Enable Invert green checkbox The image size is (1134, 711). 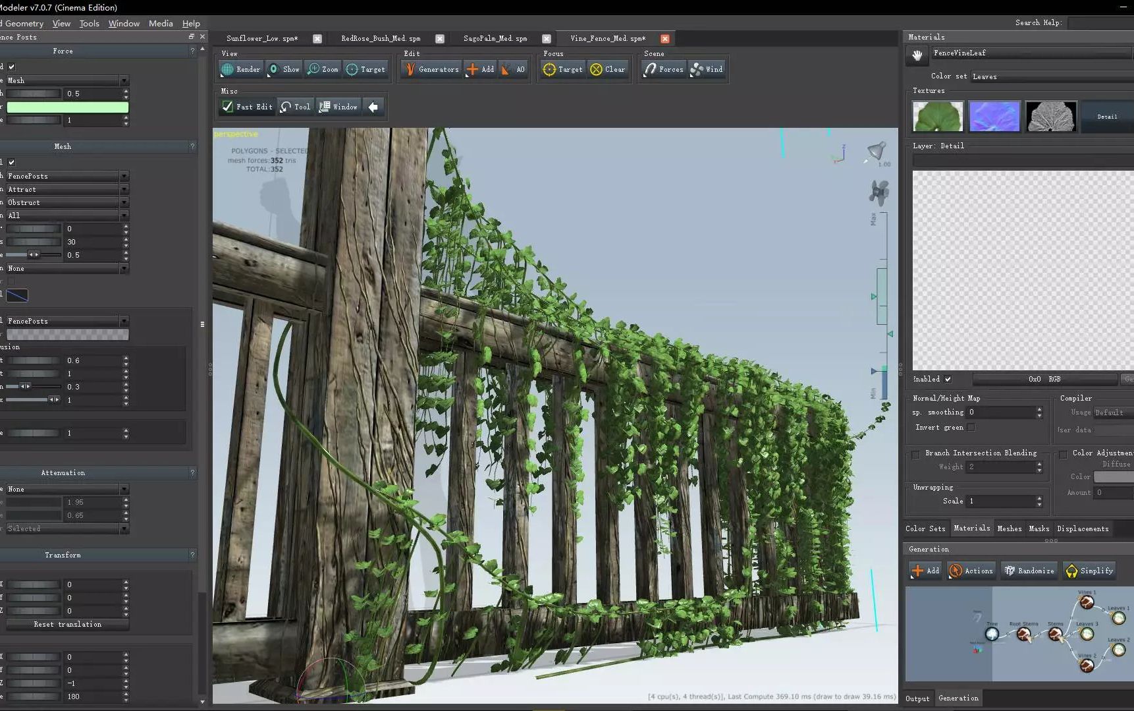pos(971,428)
